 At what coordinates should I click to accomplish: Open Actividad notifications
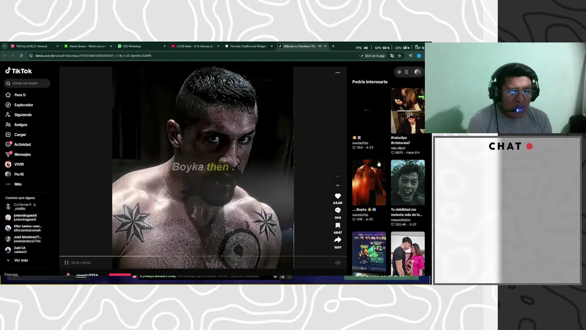coord(18,144)
